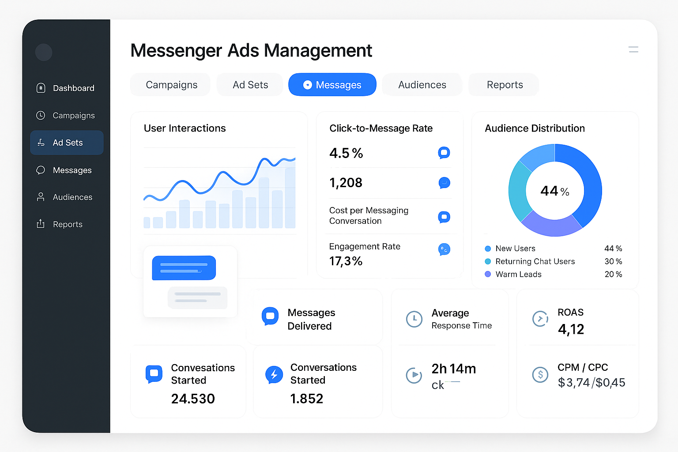Click the dollar icon next to CPM / CPC
This screenshot has height=452, width=678.
[x=540, y=375]
